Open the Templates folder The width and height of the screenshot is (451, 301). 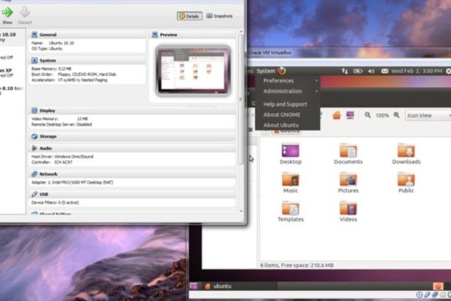pos(291,212)
